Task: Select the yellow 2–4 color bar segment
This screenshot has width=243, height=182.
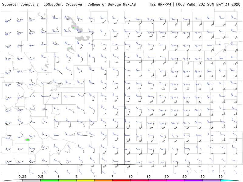Action: point(85,180)
